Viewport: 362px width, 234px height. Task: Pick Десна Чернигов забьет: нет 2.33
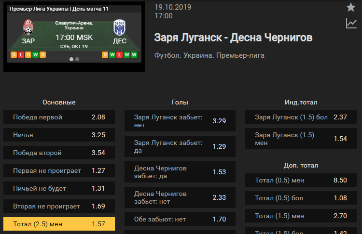pos(180,197)
